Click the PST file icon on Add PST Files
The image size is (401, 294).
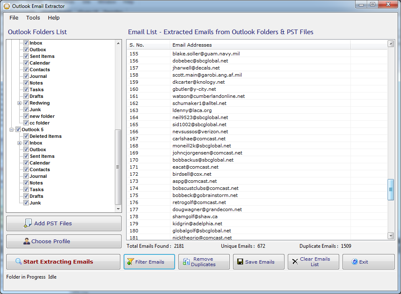pyautogui.click(x=28, y=223)
